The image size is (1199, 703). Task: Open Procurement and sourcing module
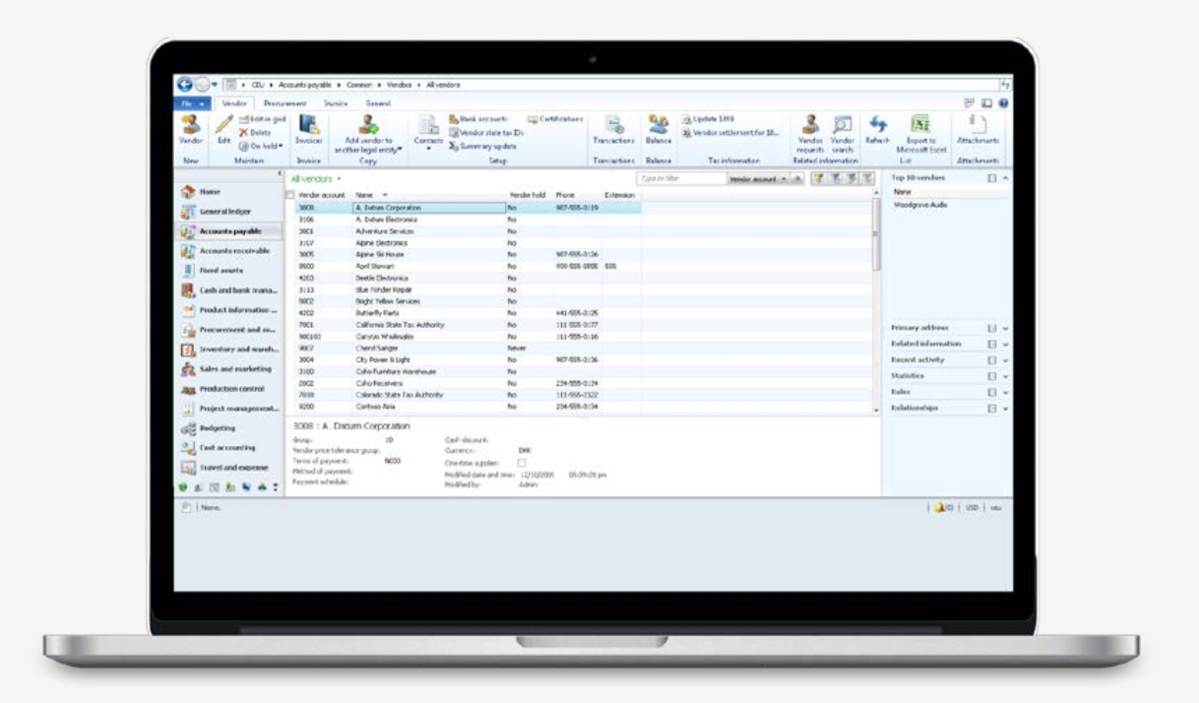228,330
